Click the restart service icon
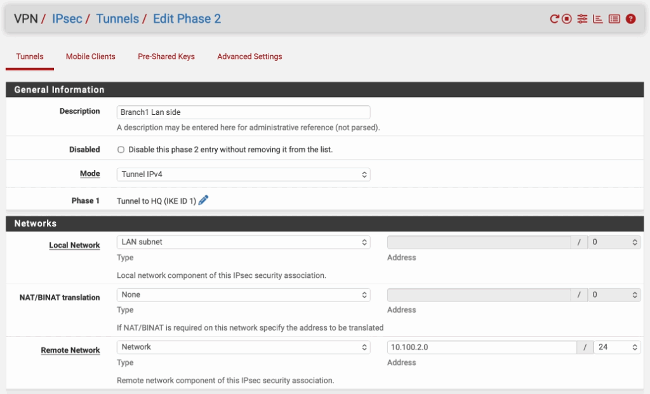 point(554,19)
